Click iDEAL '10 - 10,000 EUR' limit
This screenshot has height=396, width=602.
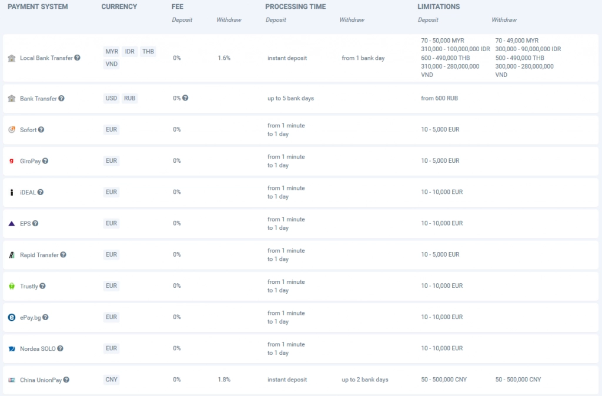(x=442, y=192)
